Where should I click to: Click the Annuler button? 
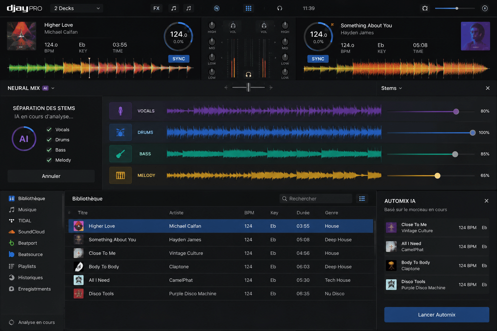pyautogui.click(x=51, y=176)
